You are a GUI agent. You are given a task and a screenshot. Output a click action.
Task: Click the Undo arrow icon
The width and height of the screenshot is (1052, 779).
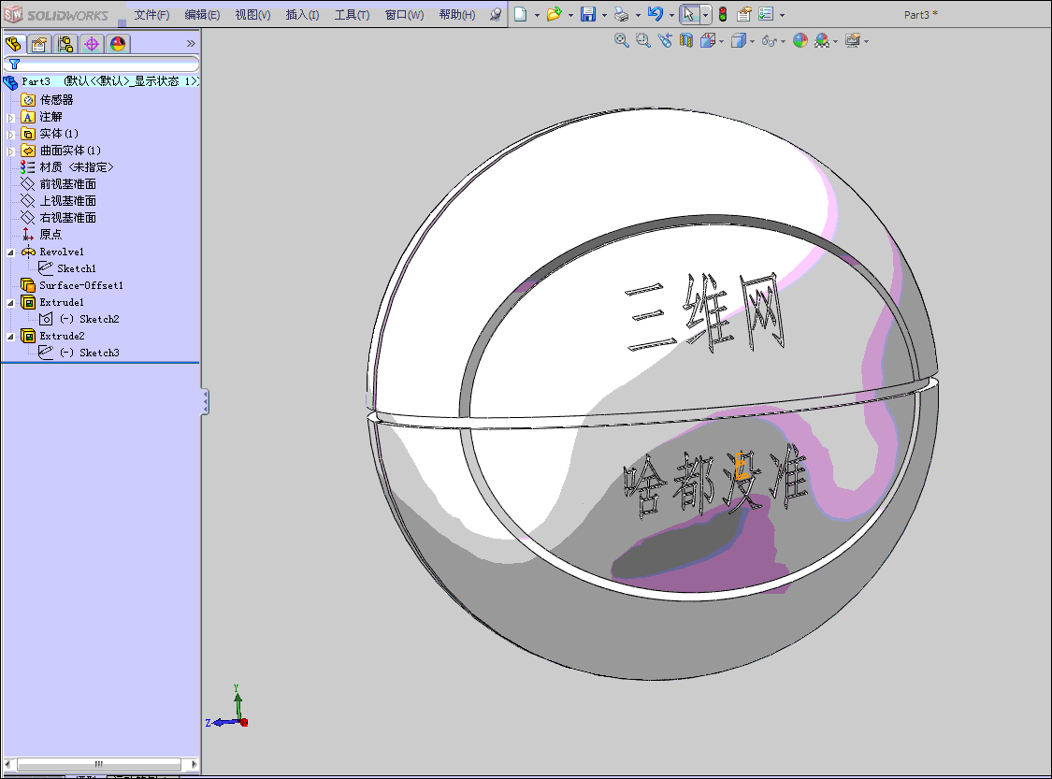(x=656, y=14)
